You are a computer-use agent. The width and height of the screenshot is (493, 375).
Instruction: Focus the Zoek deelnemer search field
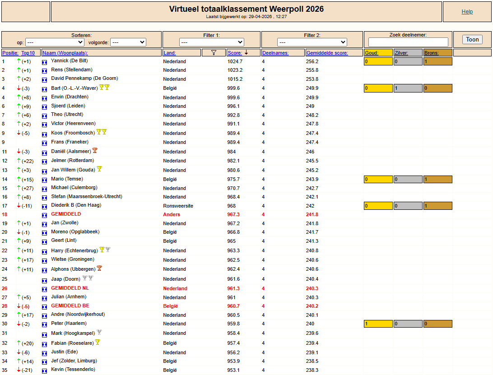tap(408, 42)
